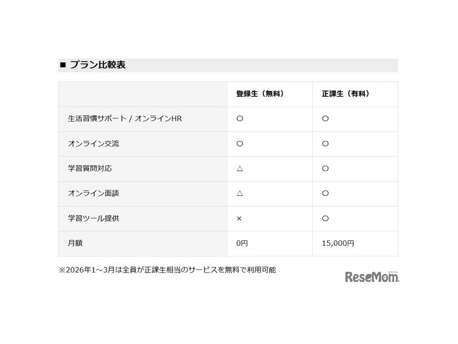This screenshot has width=458, height=344.
Task: Click the cross mark for 学習ツール提供
Action: coord(239,219)
